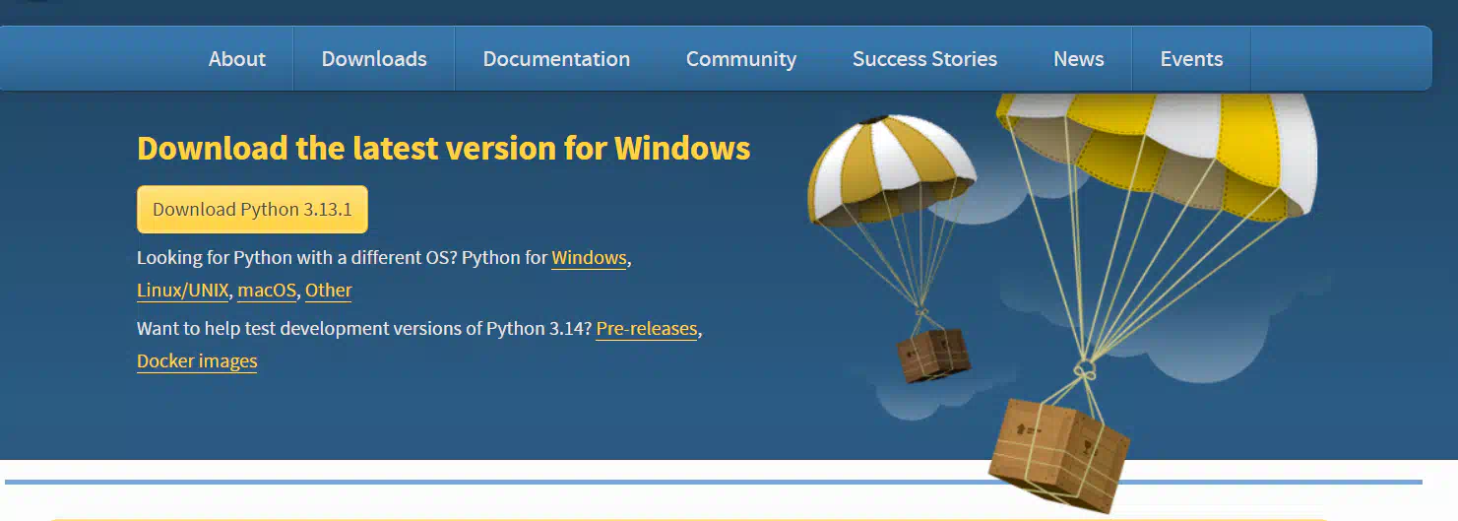Open the Other platforms link

(329, 291)
